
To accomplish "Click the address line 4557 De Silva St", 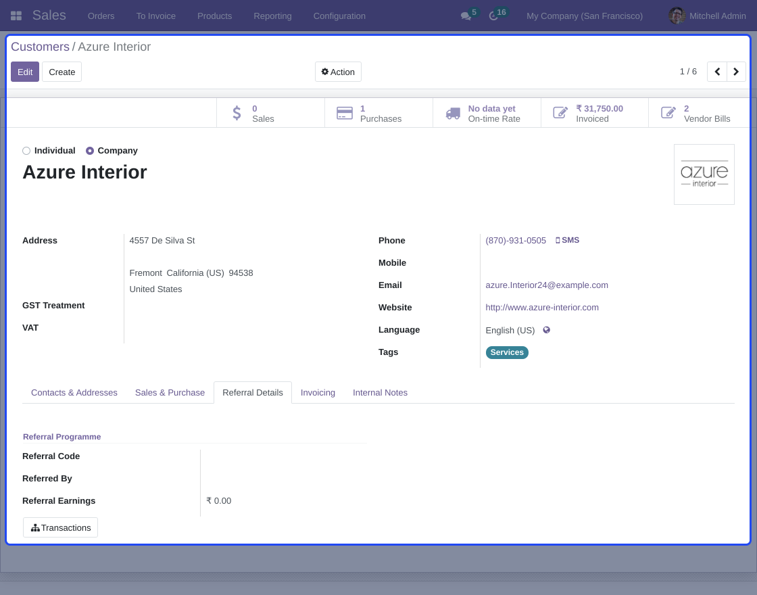I will [162, 241].
